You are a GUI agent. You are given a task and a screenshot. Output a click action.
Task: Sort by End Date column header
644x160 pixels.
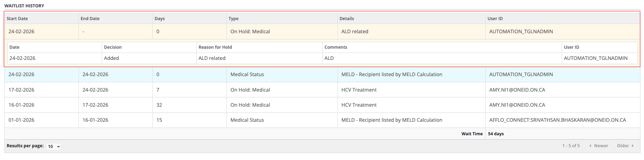coord(90,19)
